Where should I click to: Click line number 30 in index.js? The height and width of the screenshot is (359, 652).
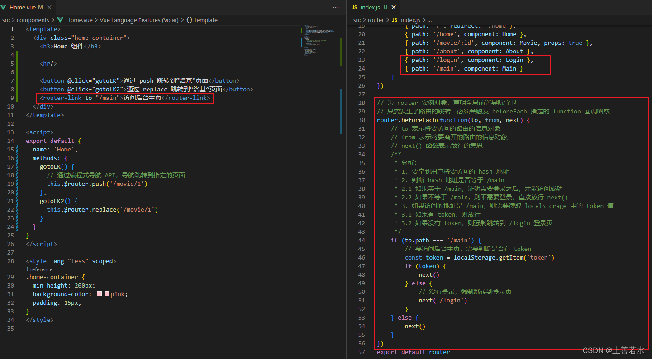(x=361, y=120)
